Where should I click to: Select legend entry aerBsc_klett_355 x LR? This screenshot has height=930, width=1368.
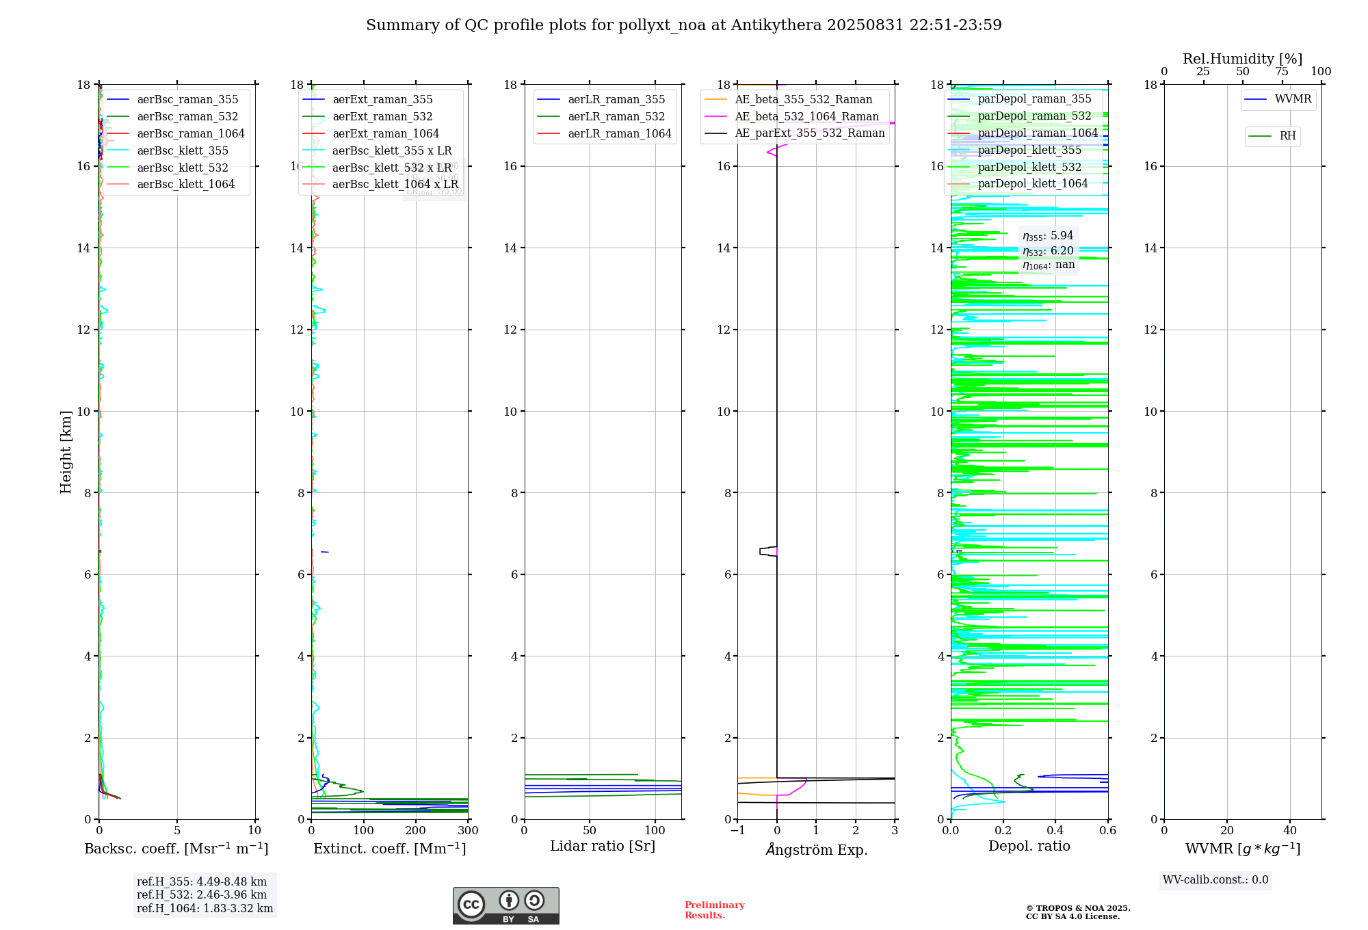click(377, 151)
